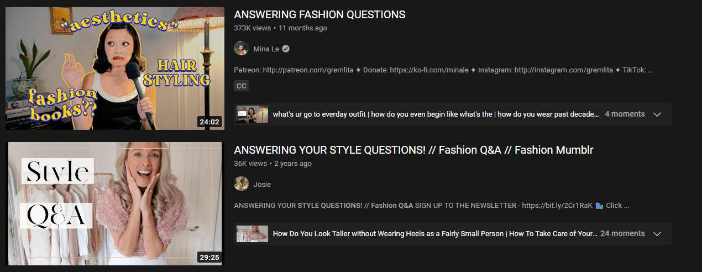This screenshot has height=272, width=702.
Task: Click the 4 moments label
Action: coord(625,114)
